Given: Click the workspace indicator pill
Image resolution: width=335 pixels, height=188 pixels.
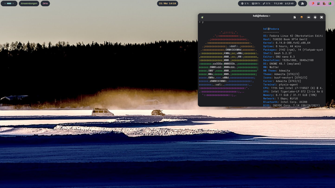Looking at the screenshot, I should (x=9, y=4).
